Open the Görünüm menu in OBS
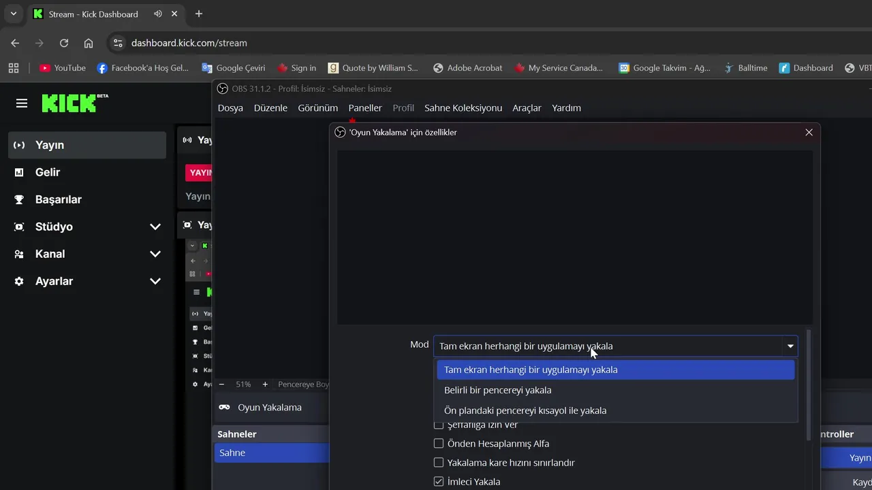 tap(317, 108)
